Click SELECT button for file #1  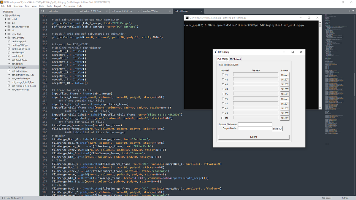point(285,75)
